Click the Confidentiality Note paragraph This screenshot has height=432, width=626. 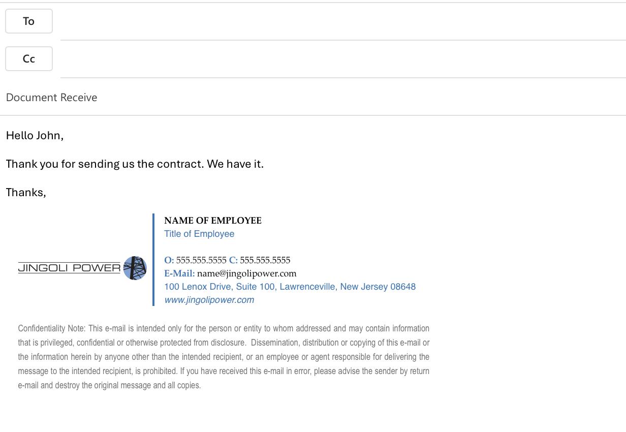[x=224, y=357]
